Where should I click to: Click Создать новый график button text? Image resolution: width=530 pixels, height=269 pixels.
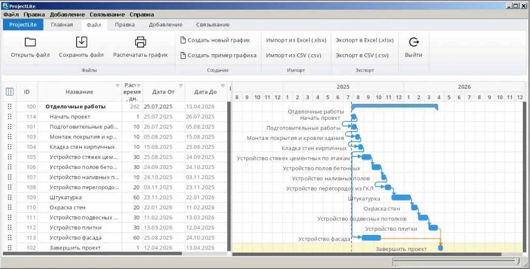(219, 40)
